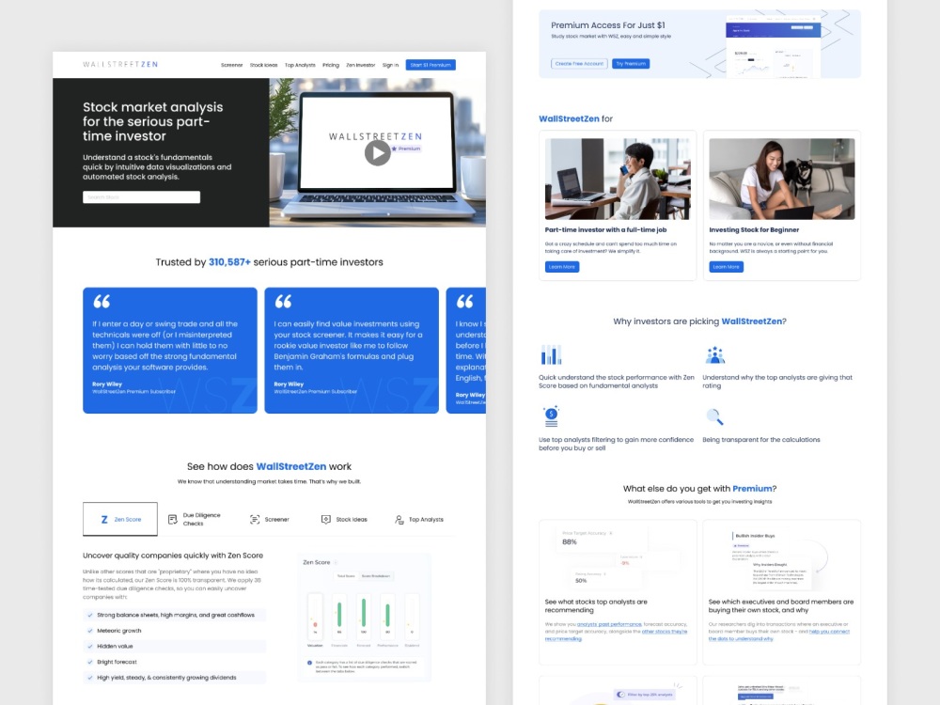This screenshot has height=705, width=940.
Task: Click the Top Analysts person icon
Action: (399, 520)
